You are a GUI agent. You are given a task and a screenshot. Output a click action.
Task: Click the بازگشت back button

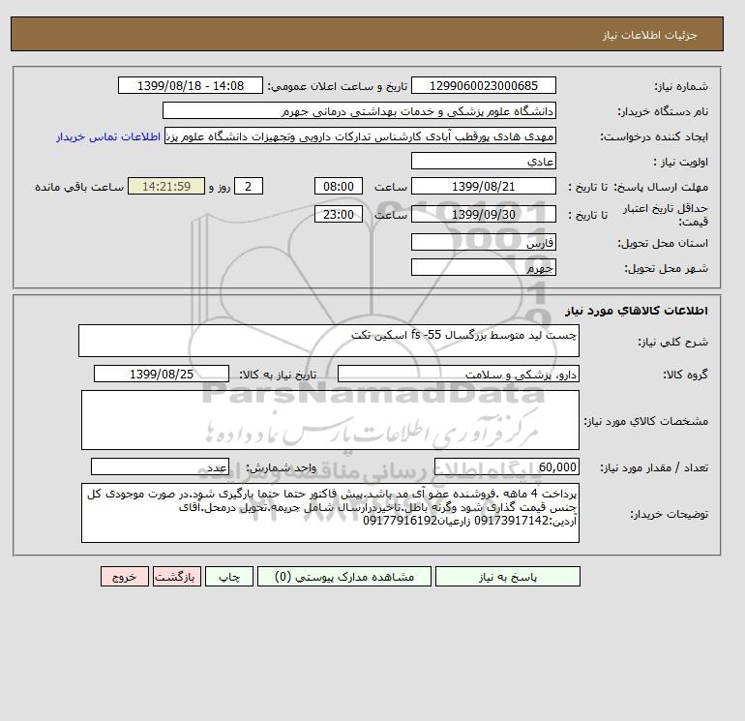pos(177,577)
